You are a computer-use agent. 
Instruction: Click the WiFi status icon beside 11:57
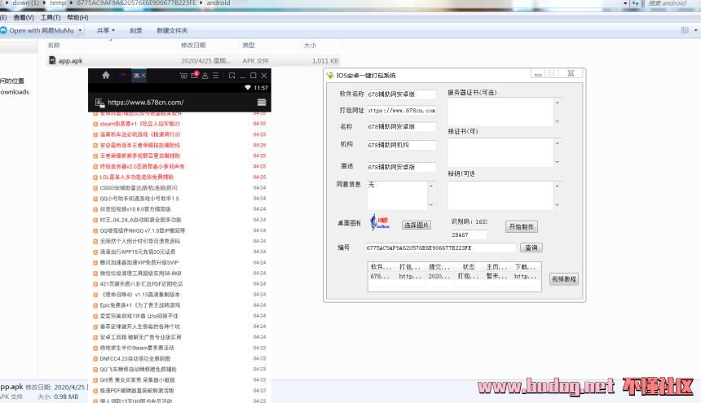248,88
